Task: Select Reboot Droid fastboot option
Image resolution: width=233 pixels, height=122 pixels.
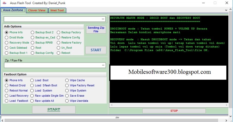Action: [x=15, y=86]
